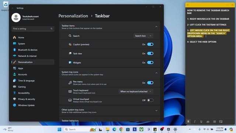Open the Touch keyboard dropdown

point(136,91)
